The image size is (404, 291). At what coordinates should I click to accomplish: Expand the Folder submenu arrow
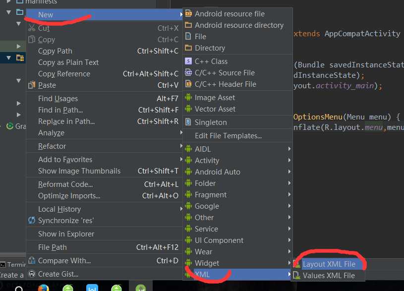click(x=289, y=183)
